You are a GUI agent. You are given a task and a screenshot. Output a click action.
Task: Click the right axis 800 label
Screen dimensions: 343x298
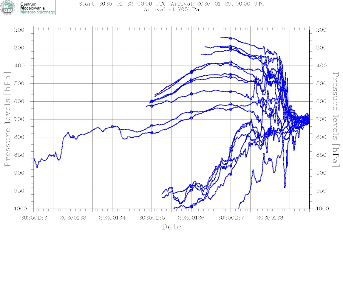pos(321,137)
